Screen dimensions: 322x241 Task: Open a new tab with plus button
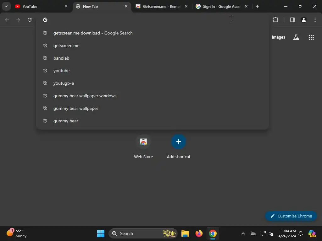click(257, 6)
